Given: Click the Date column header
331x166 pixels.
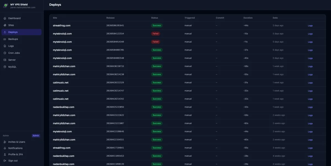Looking at the screenshot, I should 275,18.
